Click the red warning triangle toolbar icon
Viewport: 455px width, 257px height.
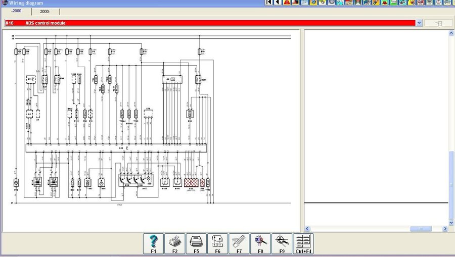click(287, 3)
